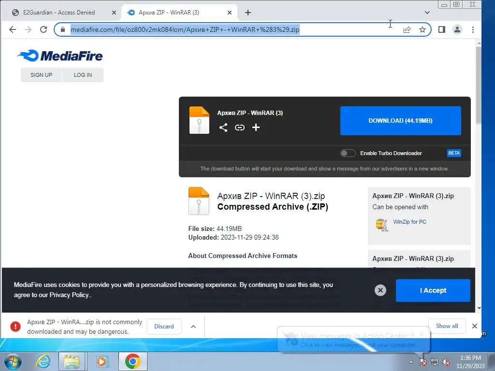Click the muted volume icon in the tray
Viewport: 495px width, 371px height.
point(446,362)
